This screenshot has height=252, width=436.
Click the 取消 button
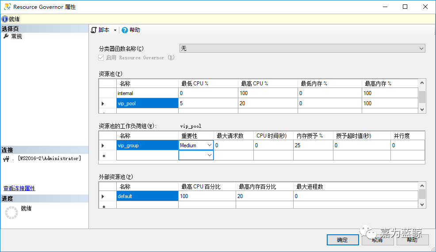pyautogui.click(x=377, y=240)
